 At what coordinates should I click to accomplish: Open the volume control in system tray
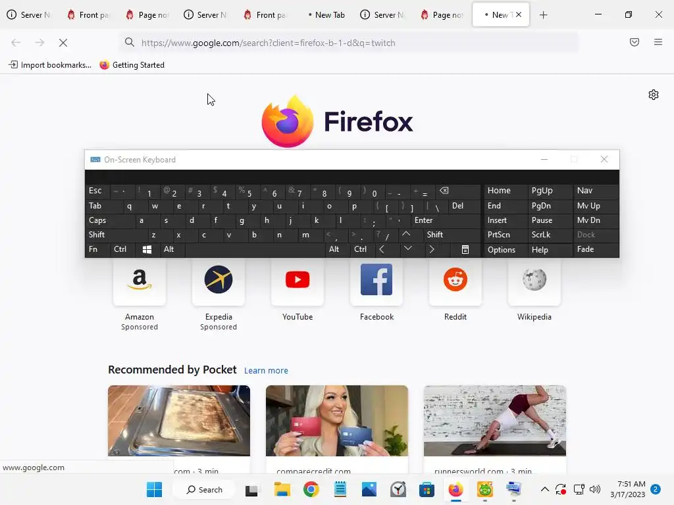pyautogui.click(x=595, y=489)
